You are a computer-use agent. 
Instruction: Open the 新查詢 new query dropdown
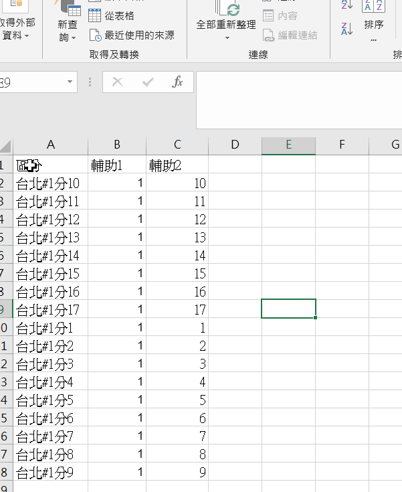(67, 31)
